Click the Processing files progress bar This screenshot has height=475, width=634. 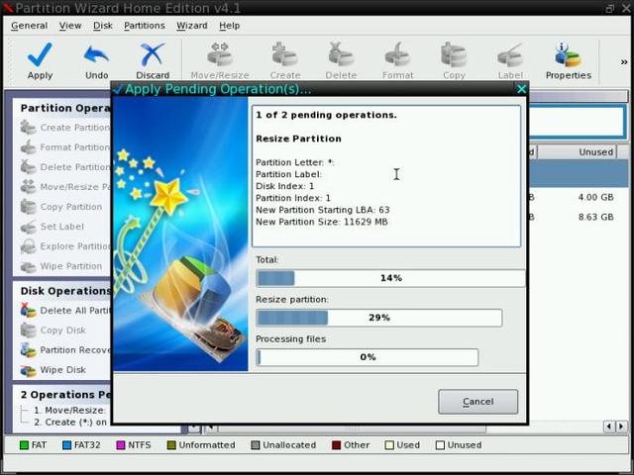click(x=368, y=357)
